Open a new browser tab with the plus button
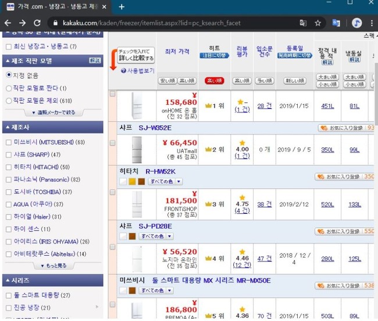 122,7
